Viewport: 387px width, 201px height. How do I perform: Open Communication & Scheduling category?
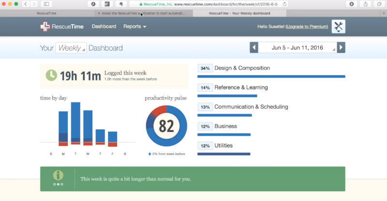click(251, 107)
